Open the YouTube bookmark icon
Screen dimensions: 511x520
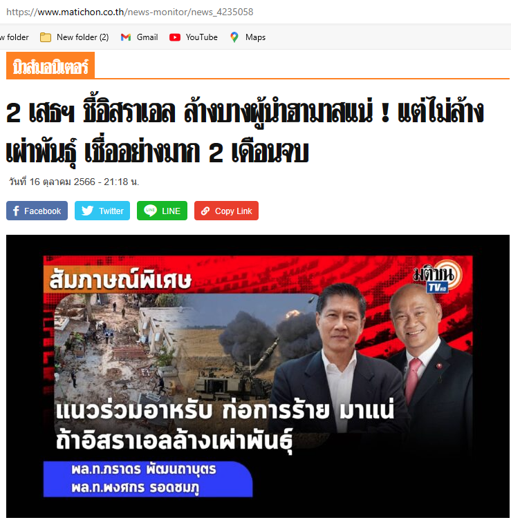coord(175,37)
